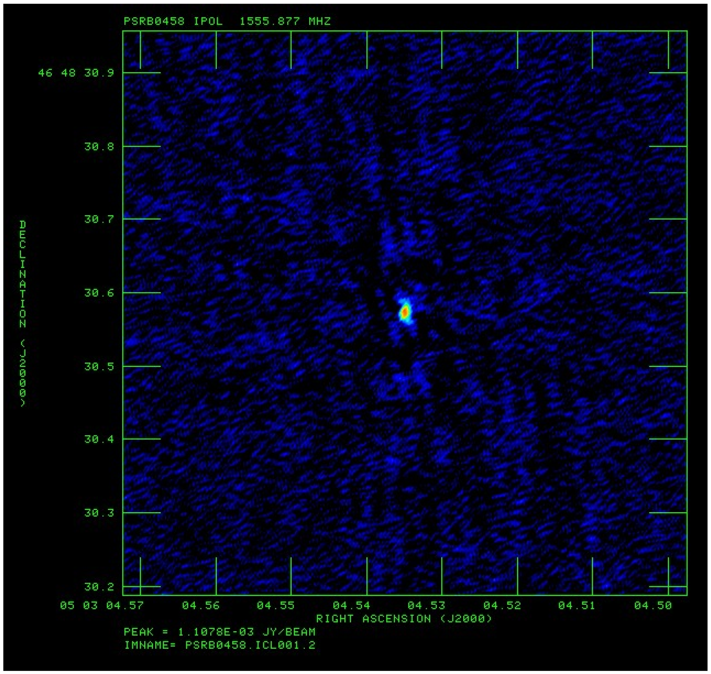Click the right ascension tick label 04.50
The width and height of the screenshot is (711, 674).
coord(653,606)
